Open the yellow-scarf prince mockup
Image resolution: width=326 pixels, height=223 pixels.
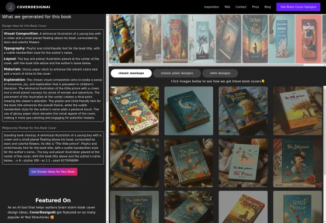pyautogui.click(x=243, y=111)
